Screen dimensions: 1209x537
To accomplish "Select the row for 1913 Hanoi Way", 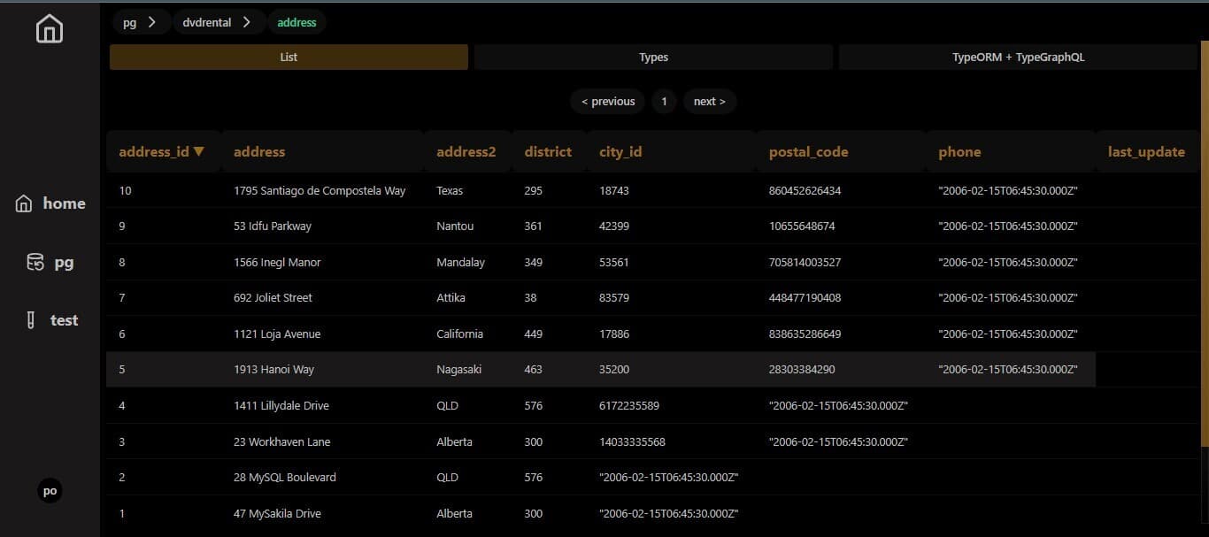I will tap(601, 369).
